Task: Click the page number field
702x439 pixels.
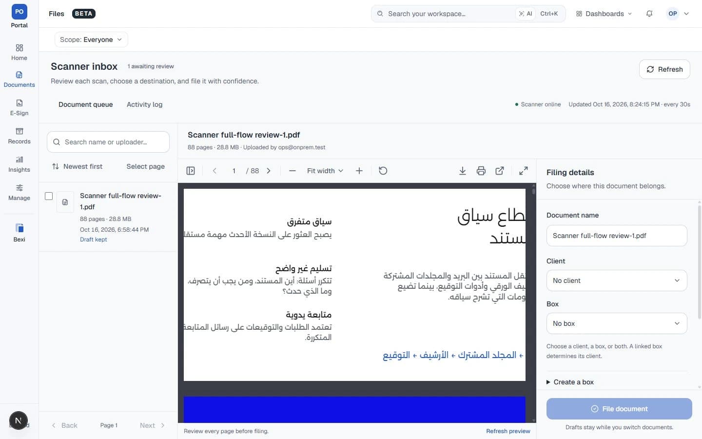Action: (234, 171)
